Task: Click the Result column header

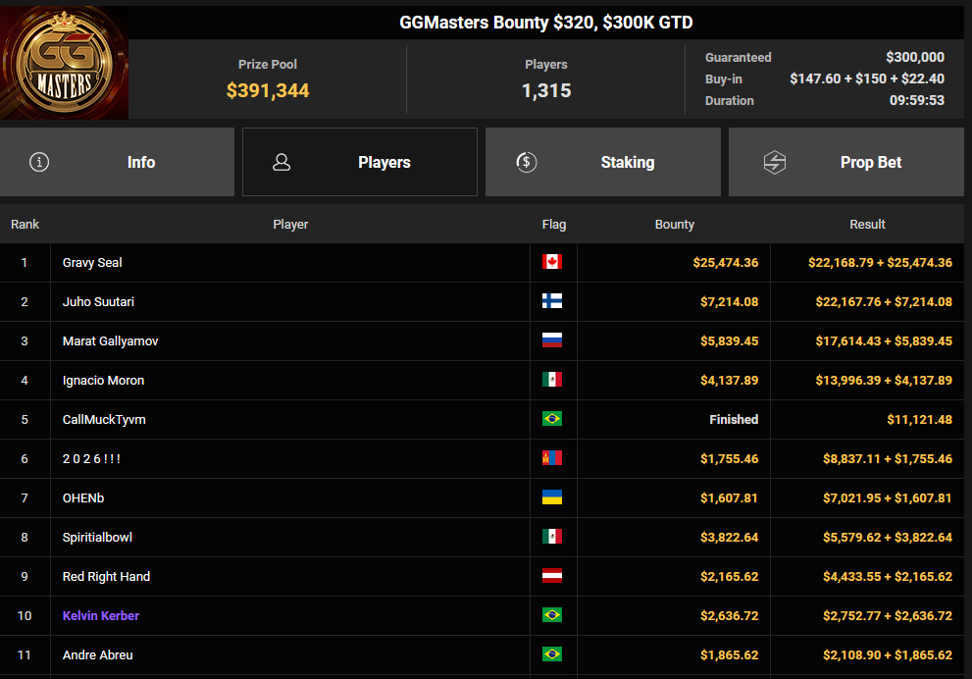Action: pos(867,225)
